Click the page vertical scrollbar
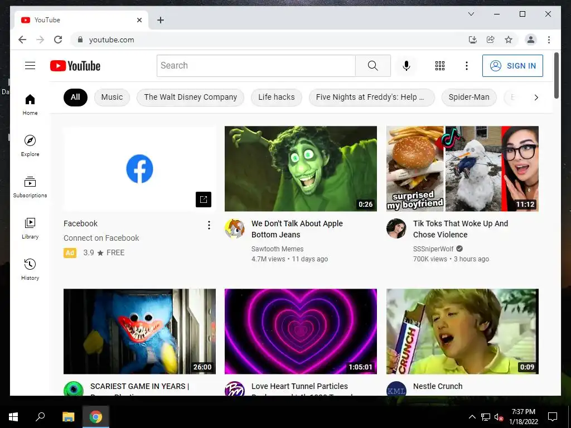 click(556, 75)
